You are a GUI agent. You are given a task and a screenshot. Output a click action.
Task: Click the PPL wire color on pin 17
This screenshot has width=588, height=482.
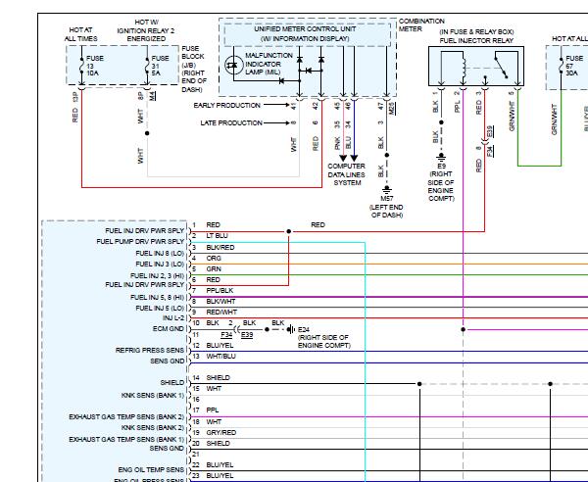point(213,410)
